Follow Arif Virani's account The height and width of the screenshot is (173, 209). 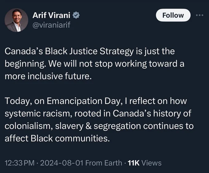pyautogui.click(x=173, y=15)
